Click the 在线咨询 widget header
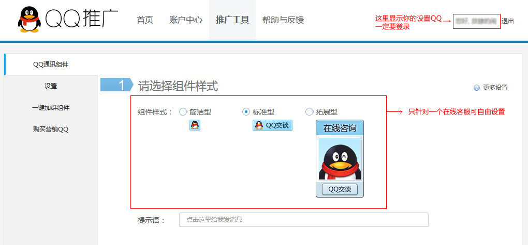Image resolution: width=528 pixels, height=245 pixels. pos(340,128)
